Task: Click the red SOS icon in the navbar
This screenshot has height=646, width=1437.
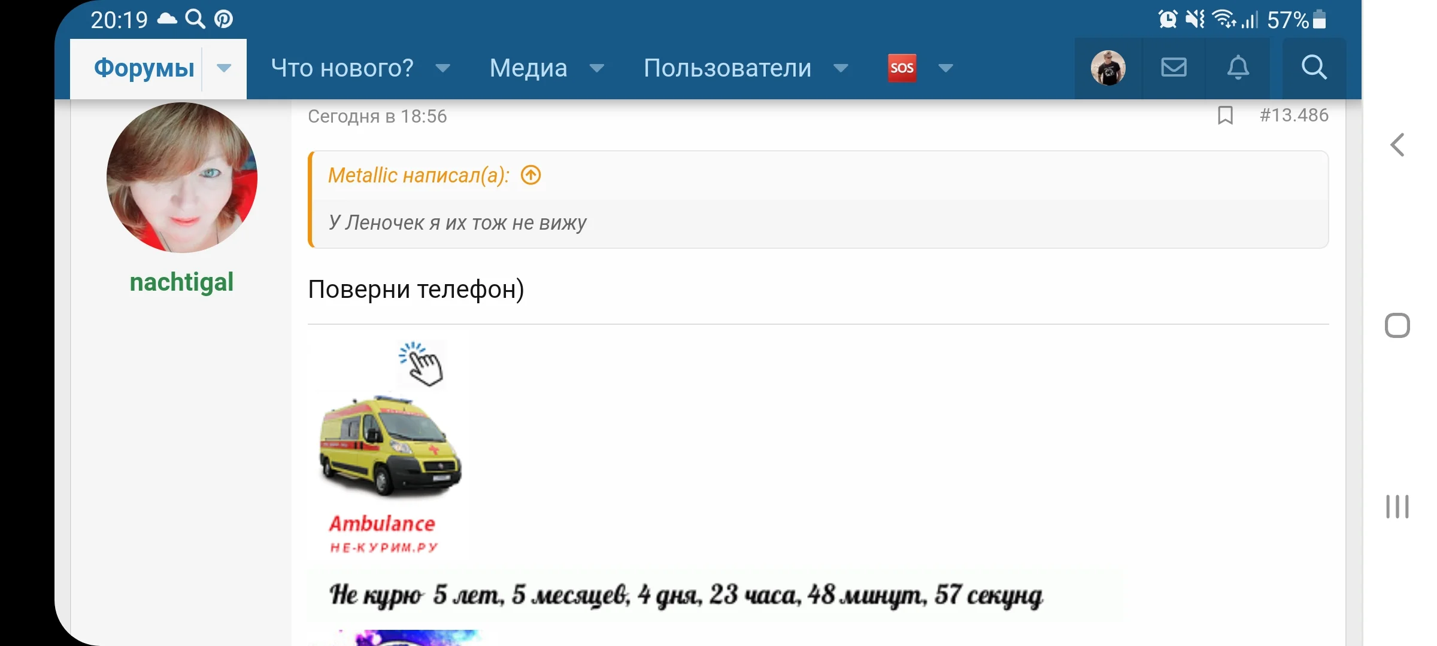Action: 902,68
